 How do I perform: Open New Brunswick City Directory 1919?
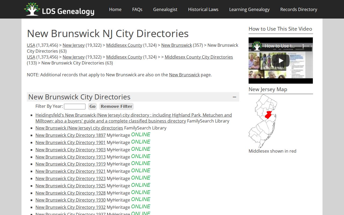(70, 164)
